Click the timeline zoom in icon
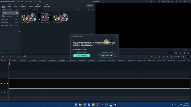 (184, 57)
